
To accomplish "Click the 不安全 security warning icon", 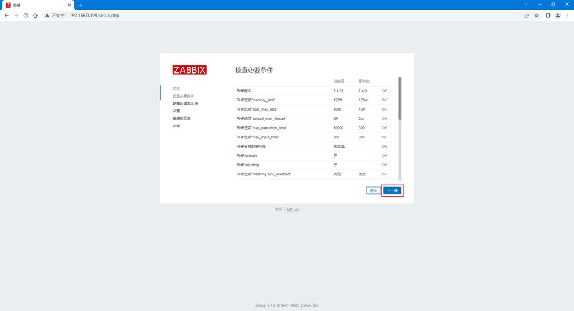I will 47,16.
